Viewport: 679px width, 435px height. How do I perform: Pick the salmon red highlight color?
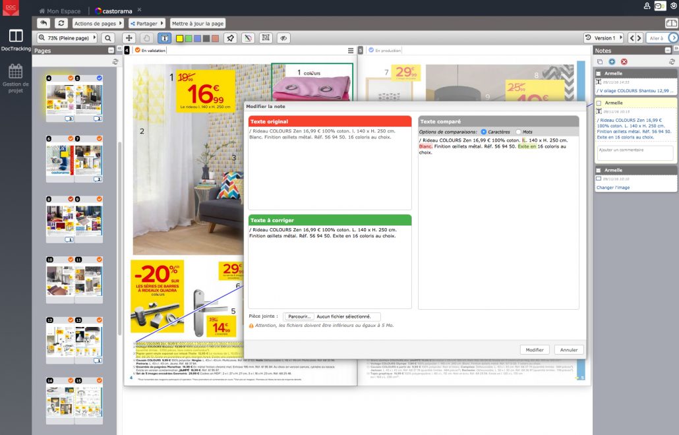click(215, 38)
